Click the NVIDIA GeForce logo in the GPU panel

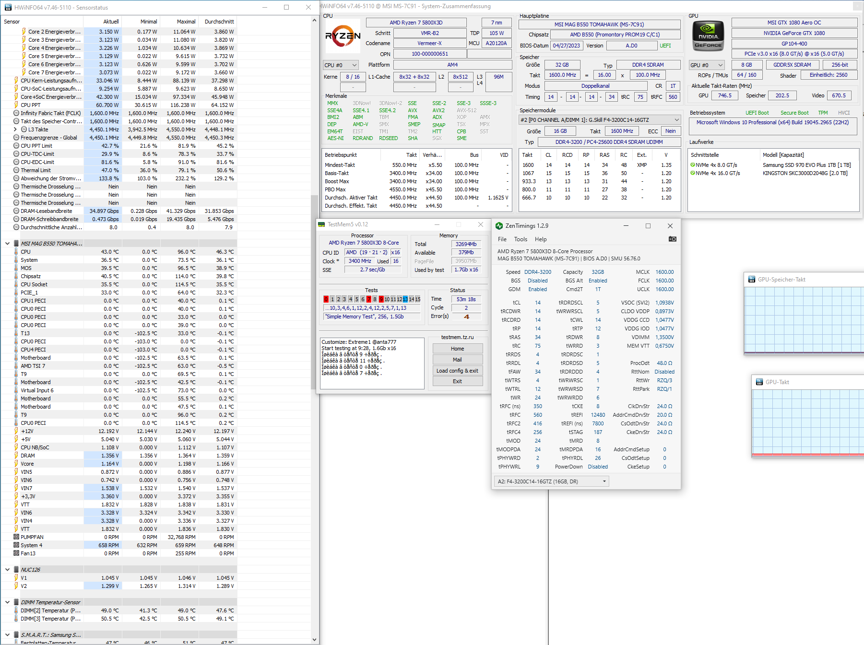pos(708,35)
